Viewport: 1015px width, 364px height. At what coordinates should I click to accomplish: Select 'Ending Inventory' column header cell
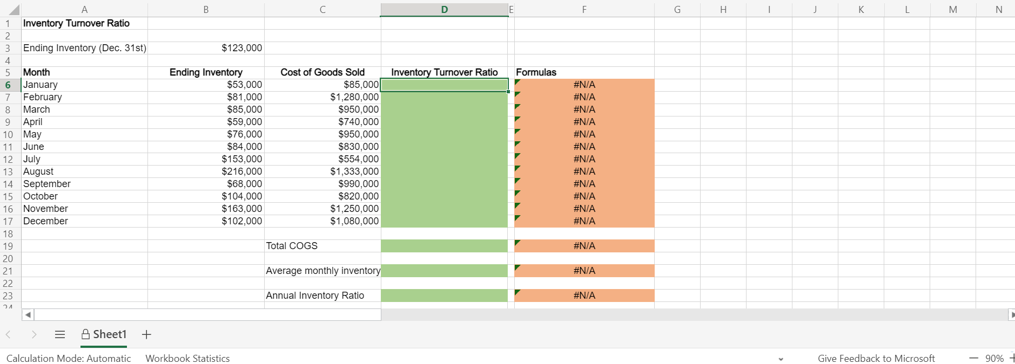click(206, 72)
